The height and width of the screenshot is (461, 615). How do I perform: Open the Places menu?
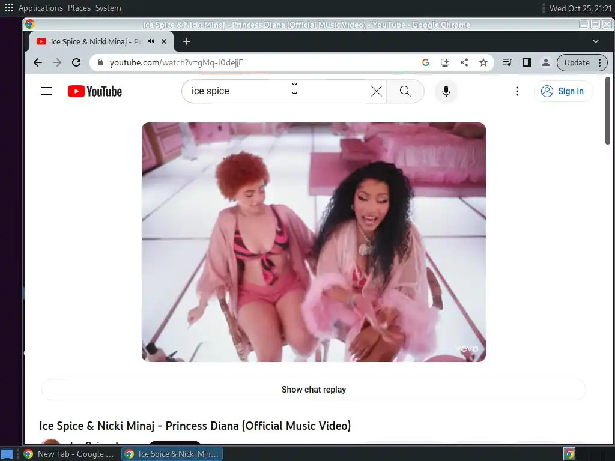(79, 8)
